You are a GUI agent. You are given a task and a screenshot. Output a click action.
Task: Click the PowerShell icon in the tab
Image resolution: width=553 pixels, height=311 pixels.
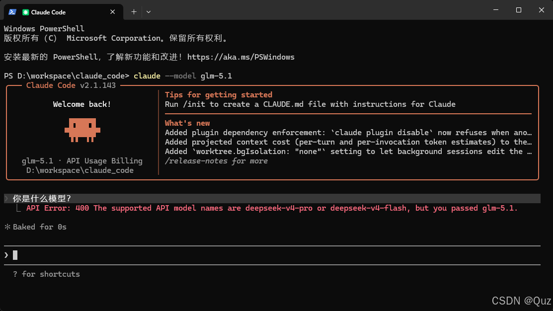pyautogui.click(x=12, y=12)
